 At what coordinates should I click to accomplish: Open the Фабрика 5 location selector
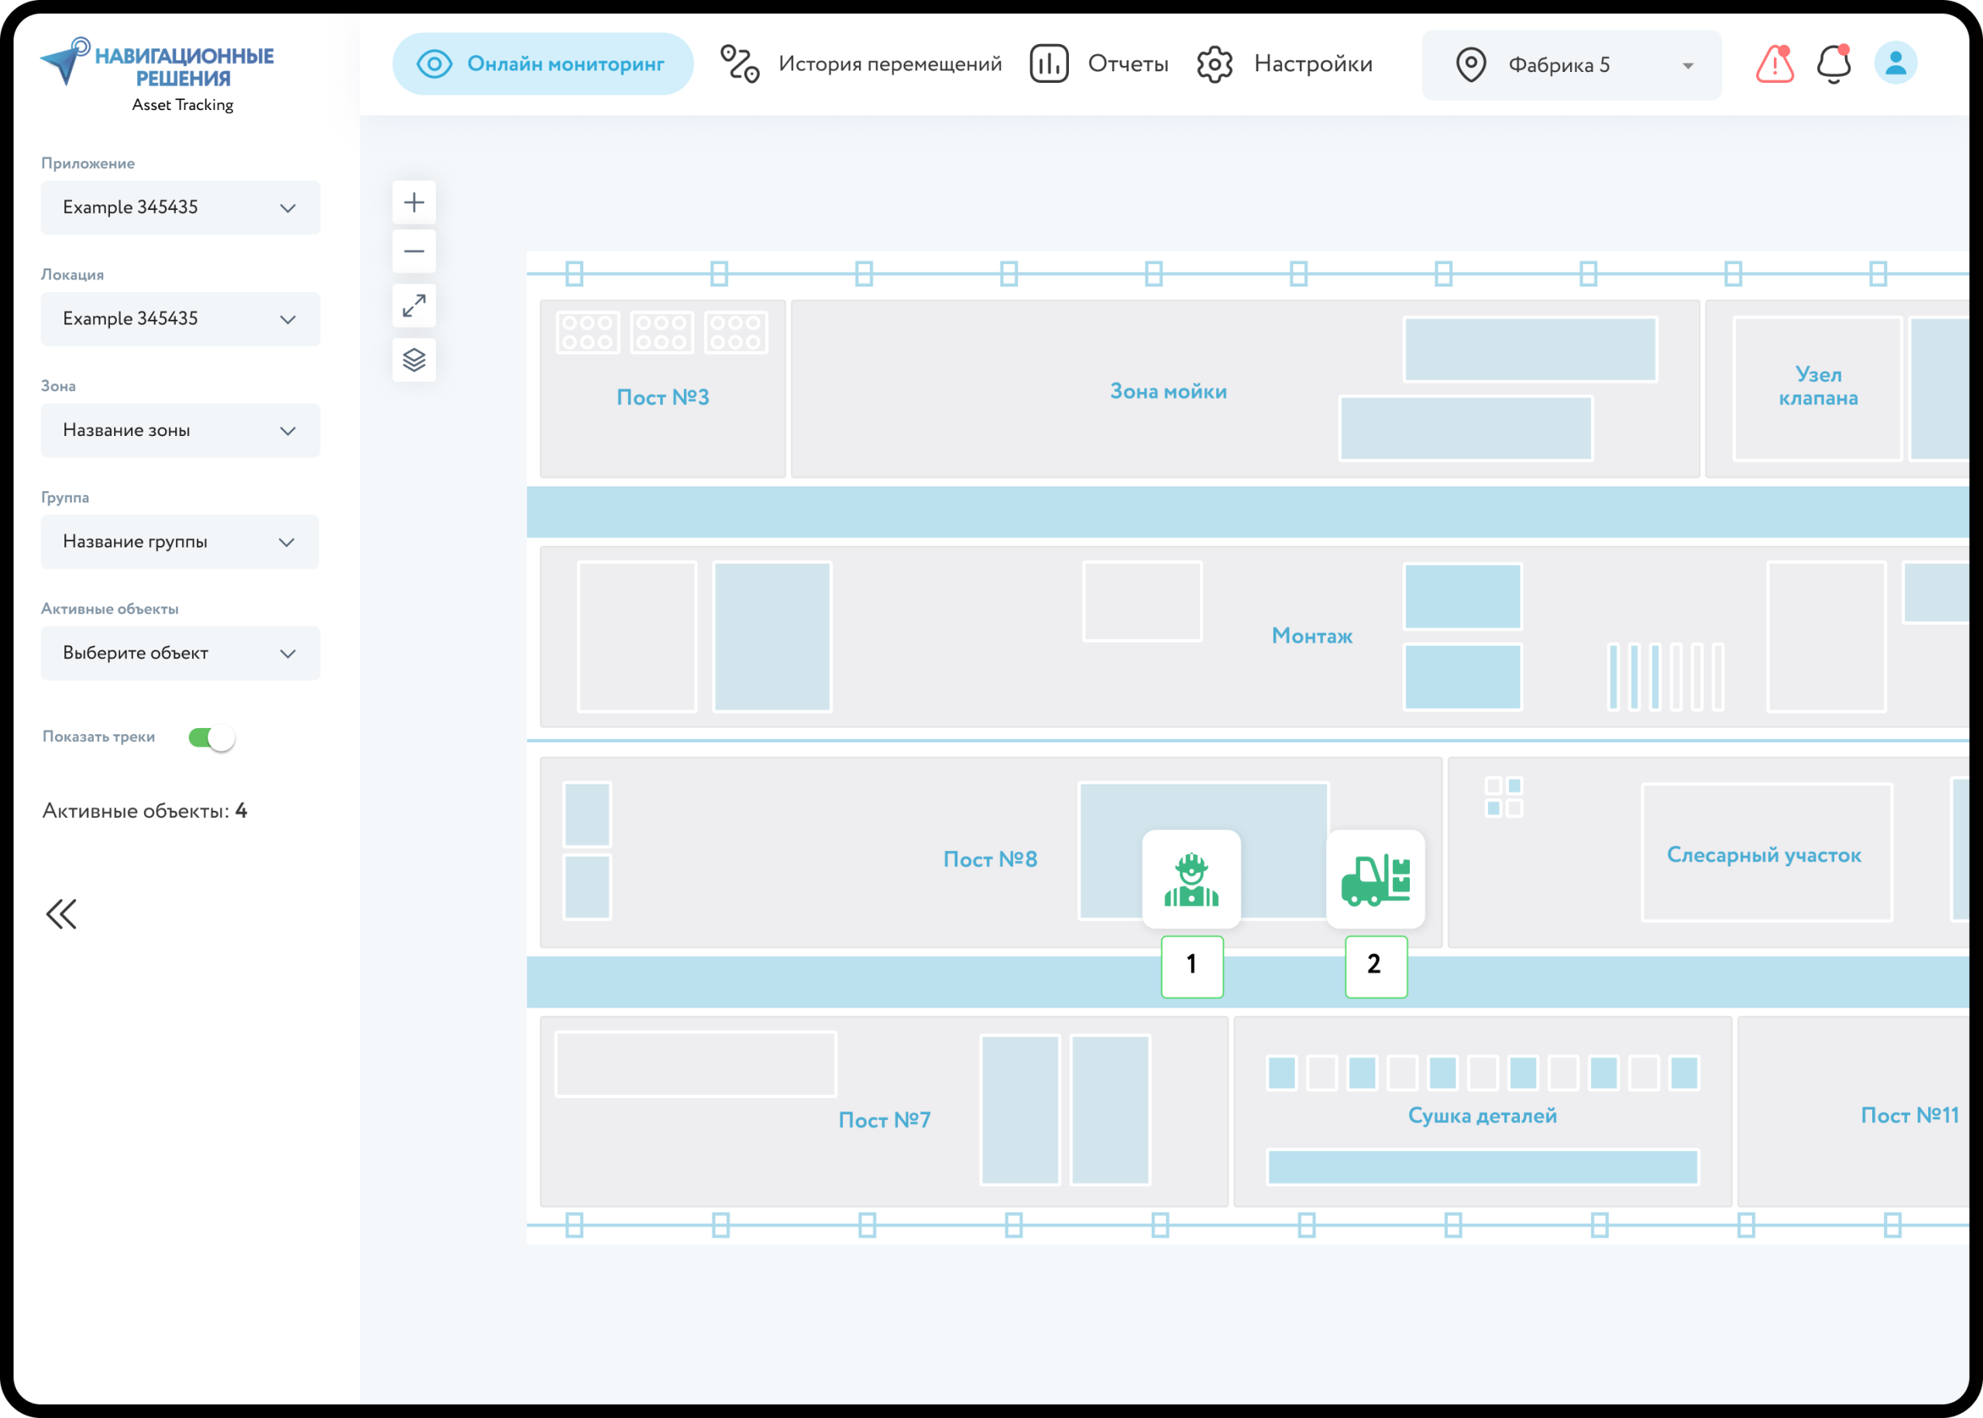[x=1572, y=64]
